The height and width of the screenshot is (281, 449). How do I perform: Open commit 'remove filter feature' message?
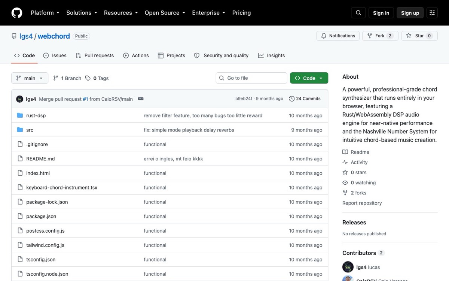(x=203, y=115)
